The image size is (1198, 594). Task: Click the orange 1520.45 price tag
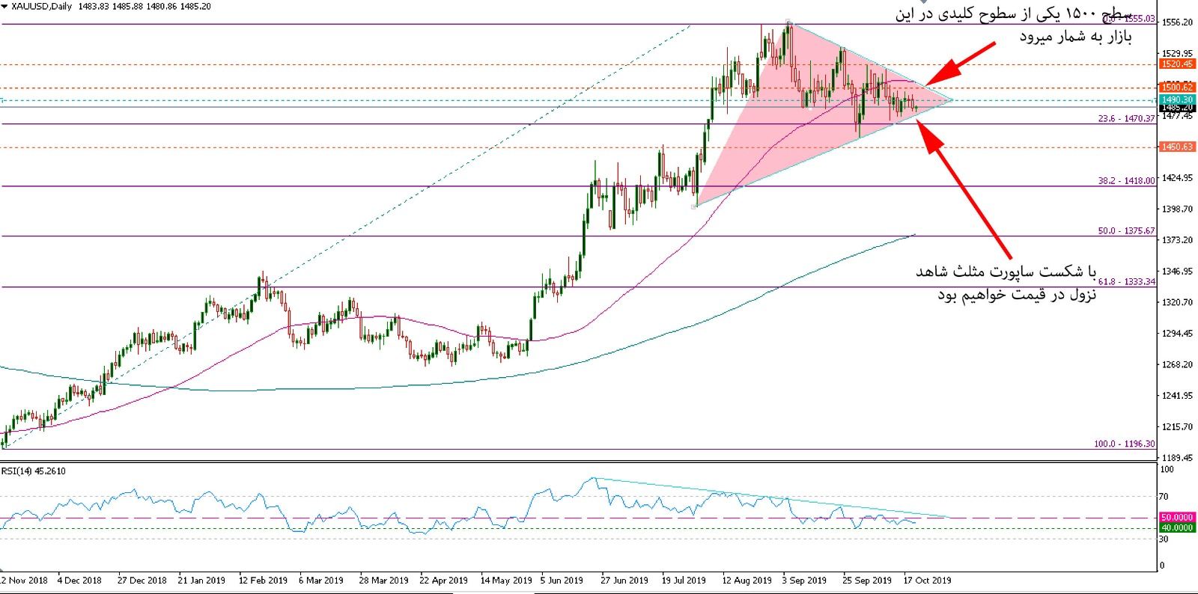1176,64
